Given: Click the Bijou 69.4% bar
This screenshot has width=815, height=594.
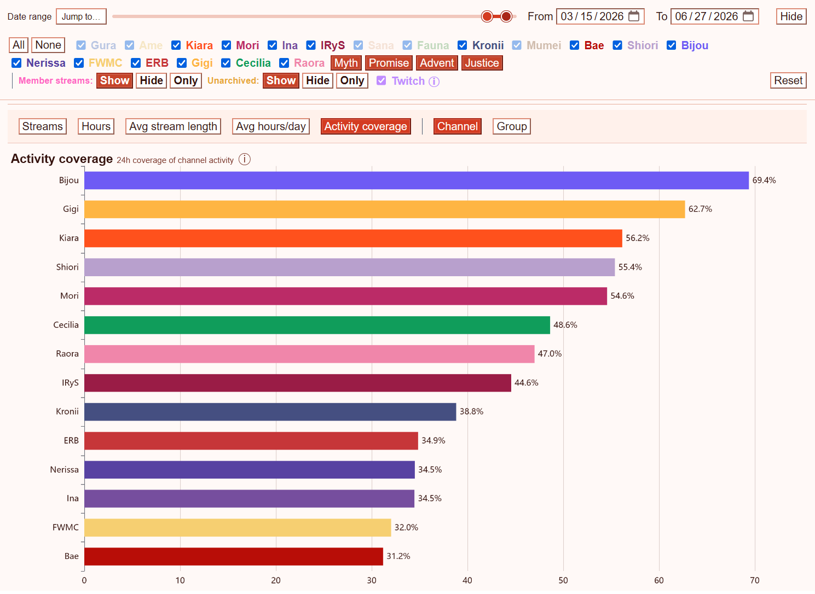Looking at the screenshot, I should click(417, 180).
